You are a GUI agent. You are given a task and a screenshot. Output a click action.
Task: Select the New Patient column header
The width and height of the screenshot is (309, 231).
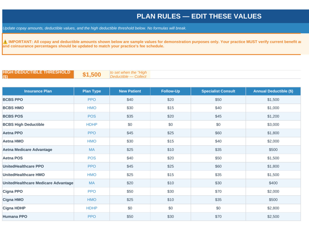130,91
